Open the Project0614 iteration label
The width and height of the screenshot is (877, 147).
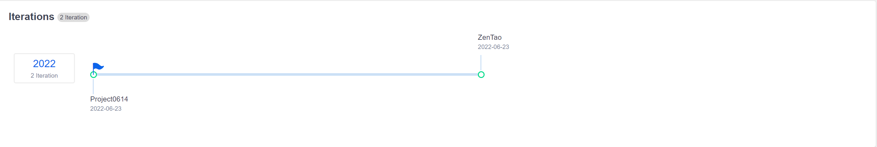109,99
